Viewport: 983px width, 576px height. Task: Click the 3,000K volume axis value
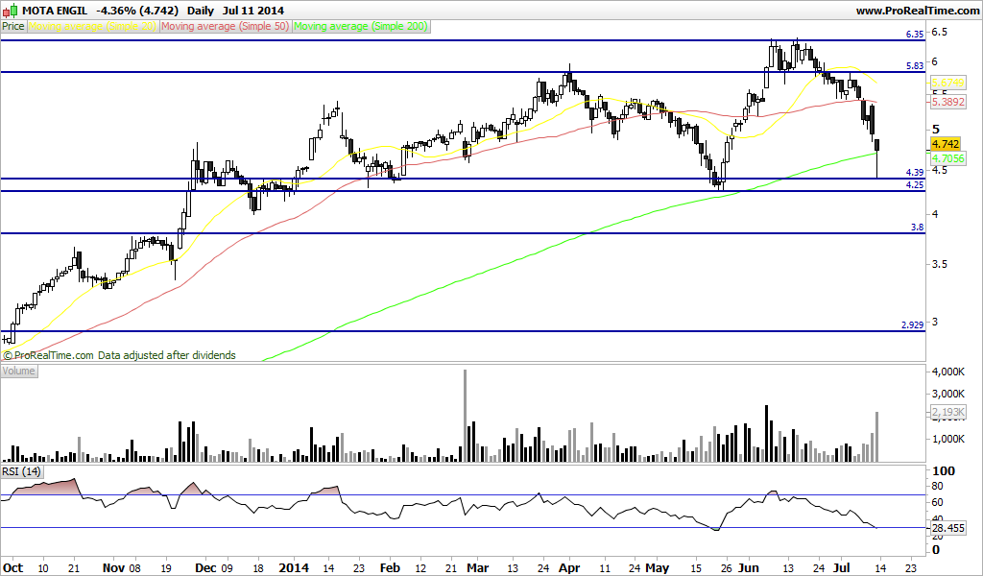tap(947, 394)
